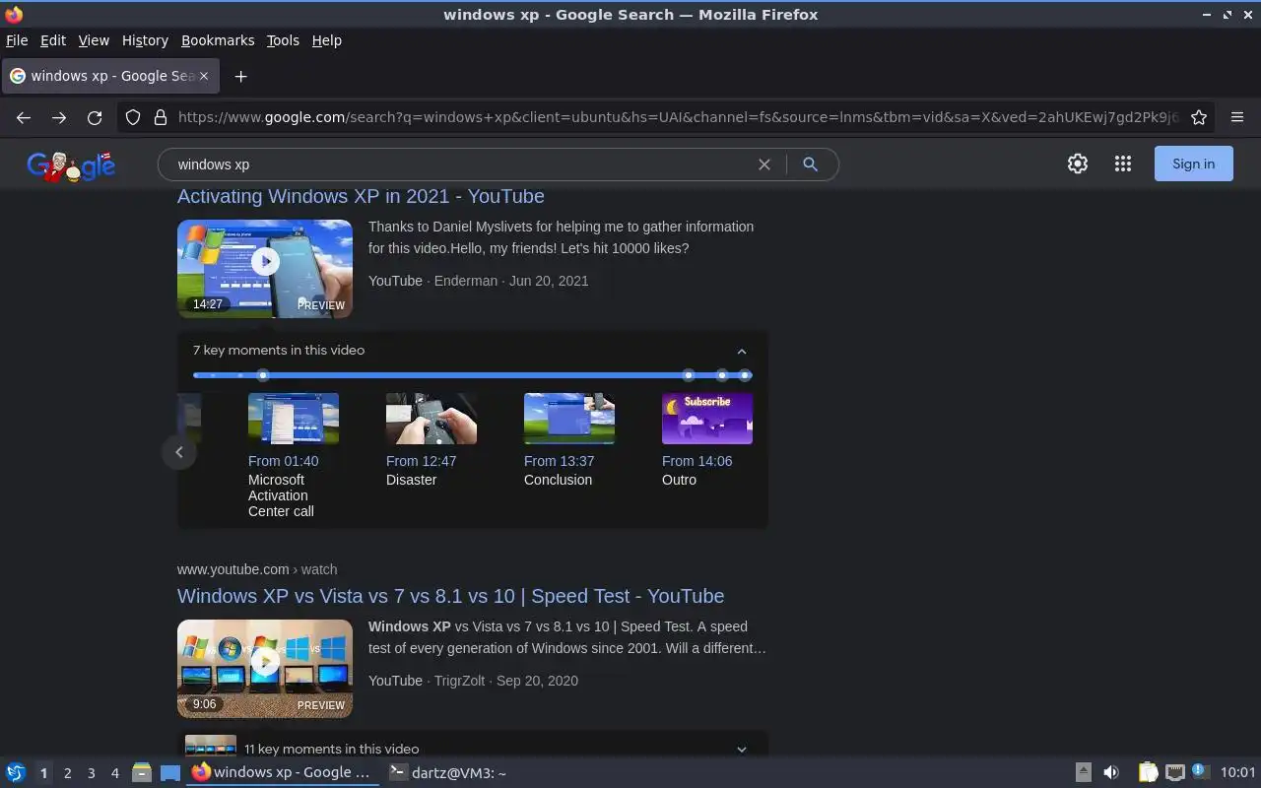Open the Windows XP vs Vista Speed Test result
The image size is (1261, 788).
(x=450, y=596)
